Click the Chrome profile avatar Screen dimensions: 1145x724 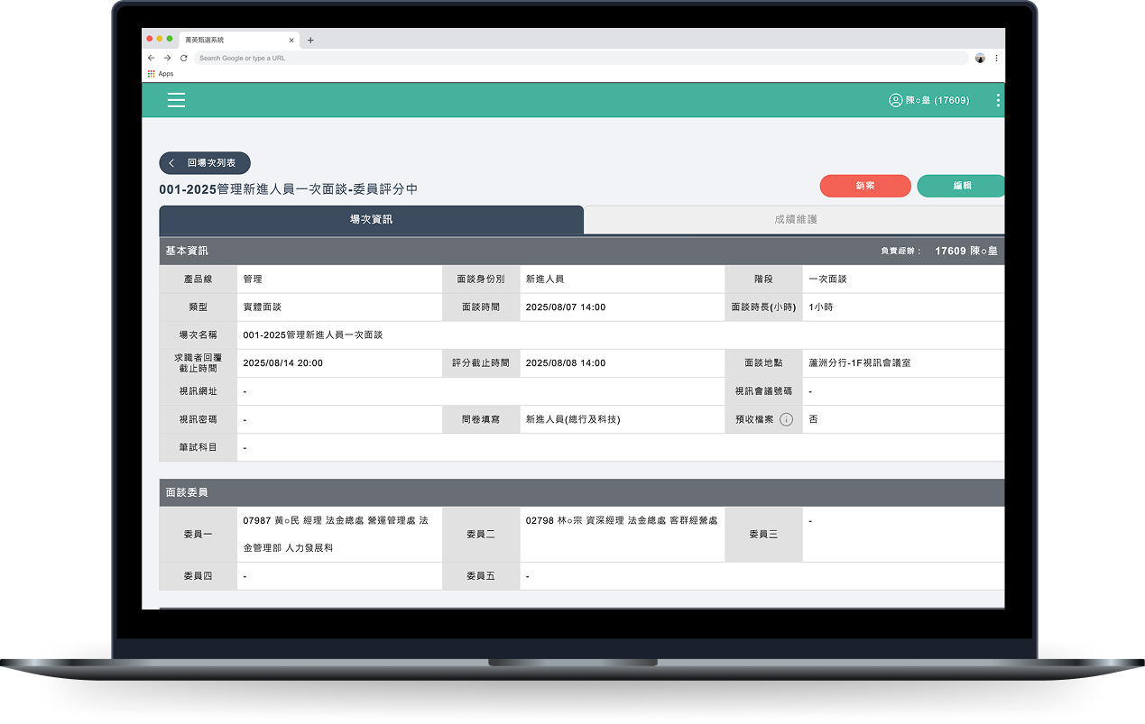[x=980, y=58]
